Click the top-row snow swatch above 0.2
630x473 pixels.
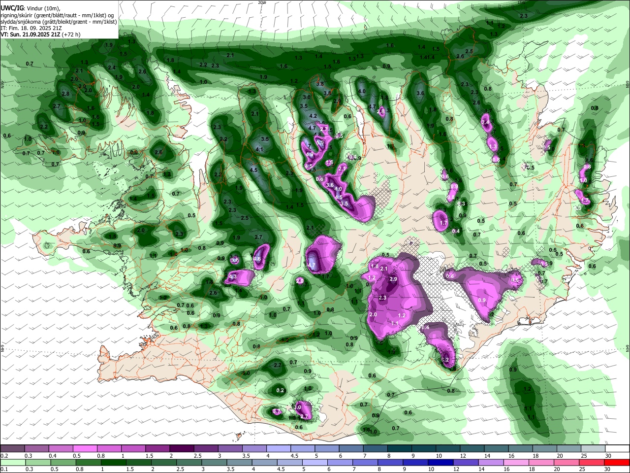[x=12, y=448]
